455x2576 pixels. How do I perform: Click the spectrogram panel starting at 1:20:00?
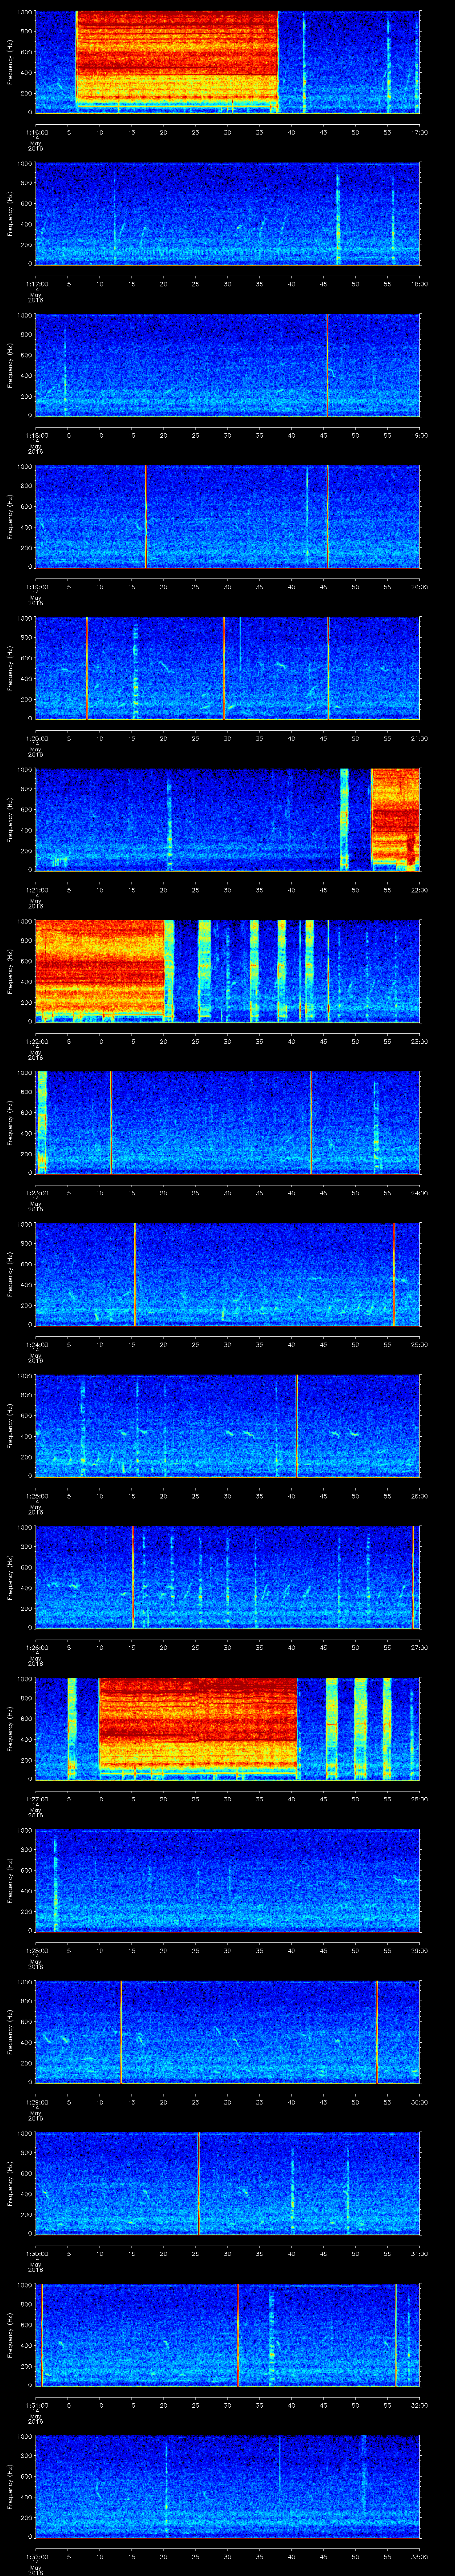[228, 668]
